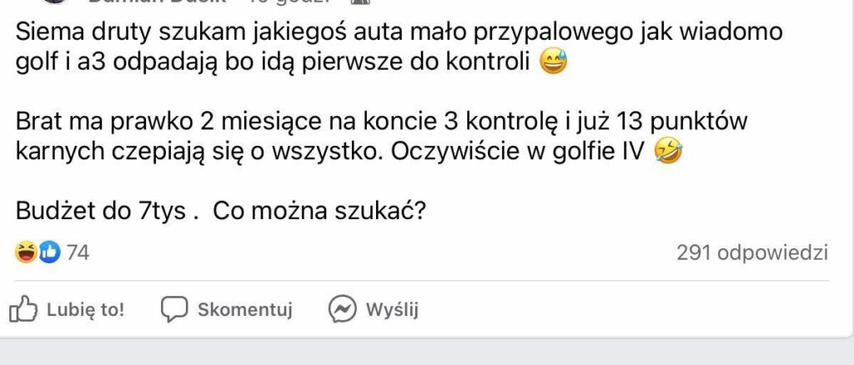
Task: Click the line 'golf i a3 odpadają'
Action: (273, 63)
